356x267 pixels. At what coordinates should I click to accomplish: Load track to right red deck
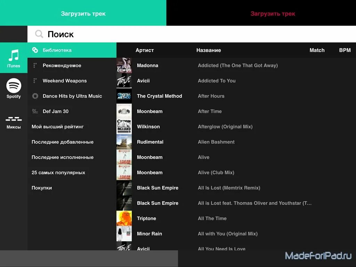[x=261, y=13]
